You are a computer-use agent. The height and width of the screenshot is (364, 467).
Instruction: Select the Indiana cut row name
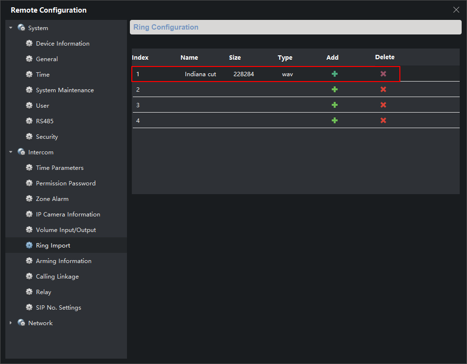click(x=200, y=74)
